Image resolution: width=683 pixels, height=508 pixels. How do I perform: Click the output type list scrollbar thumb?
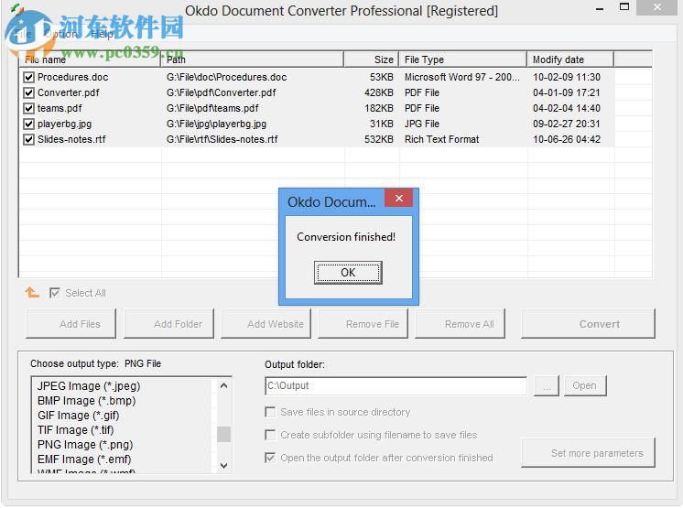224,434
